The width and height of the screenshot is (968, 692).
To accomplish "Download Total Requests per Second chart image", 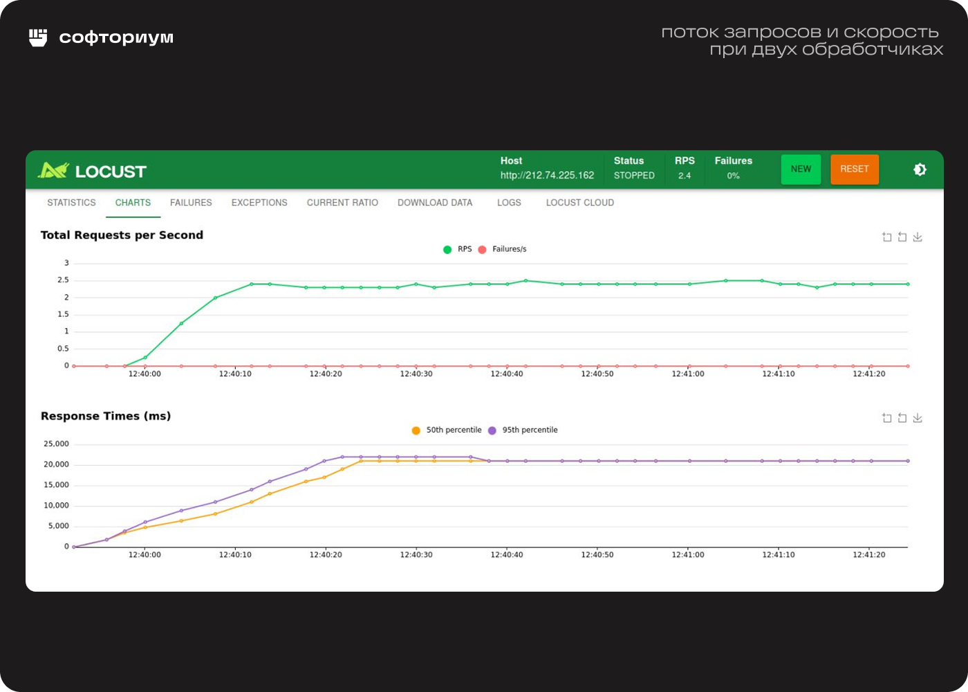I will 918,237.
